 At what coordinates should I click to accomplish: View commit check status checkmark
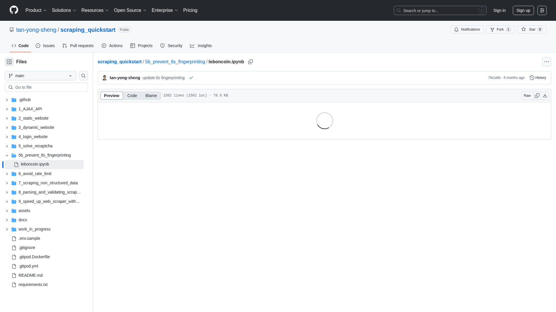[191, 78]
